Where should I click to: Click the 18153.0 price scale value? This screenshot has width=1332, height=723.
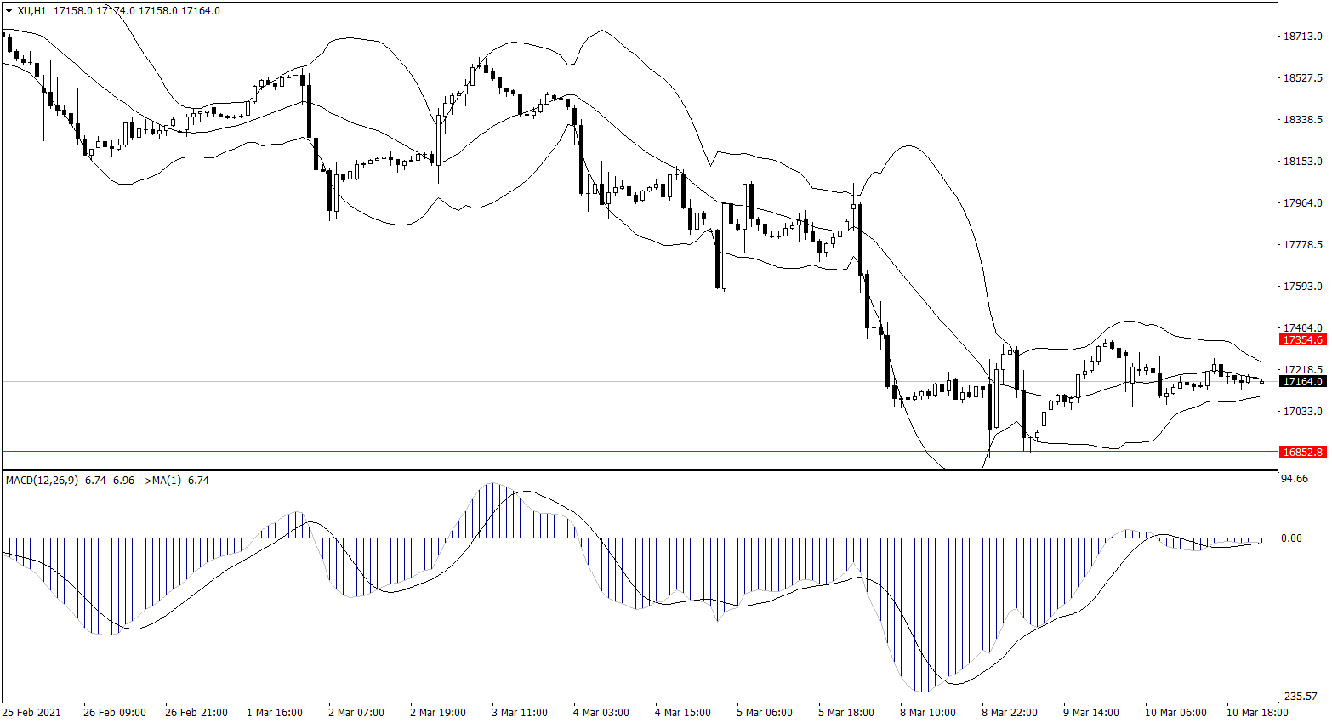point(1302,162)
